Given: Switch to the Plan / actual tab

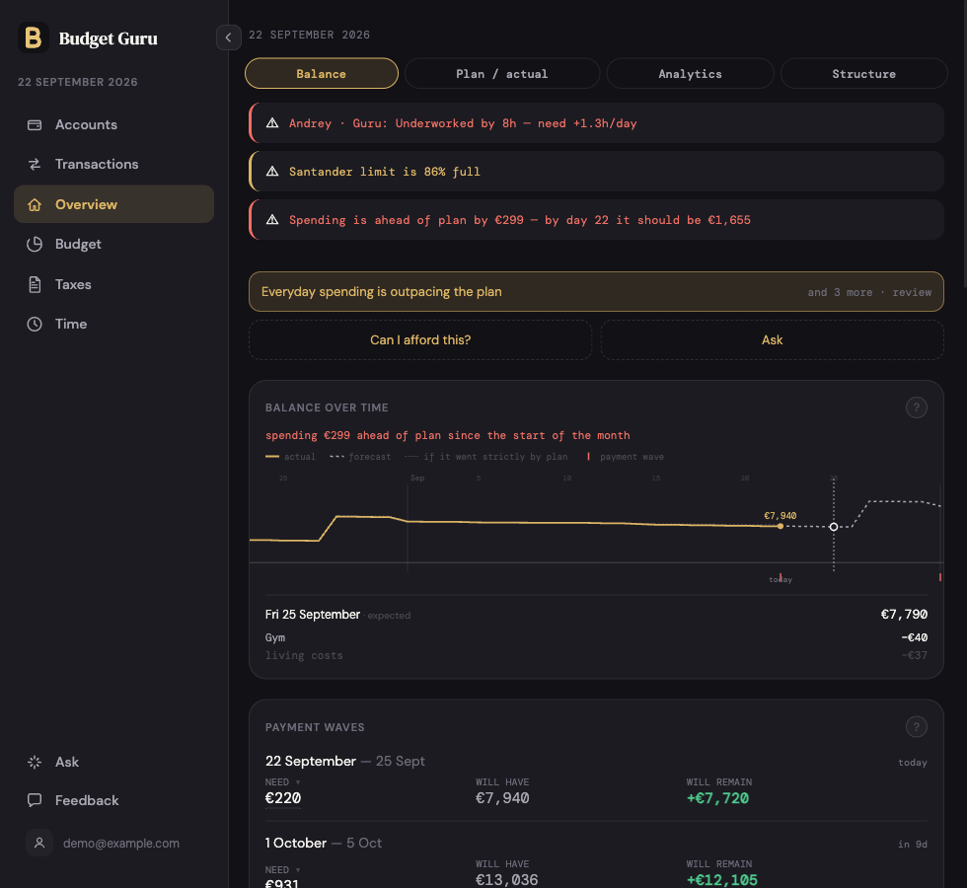Looking at the screenshot, I should 502,73.
